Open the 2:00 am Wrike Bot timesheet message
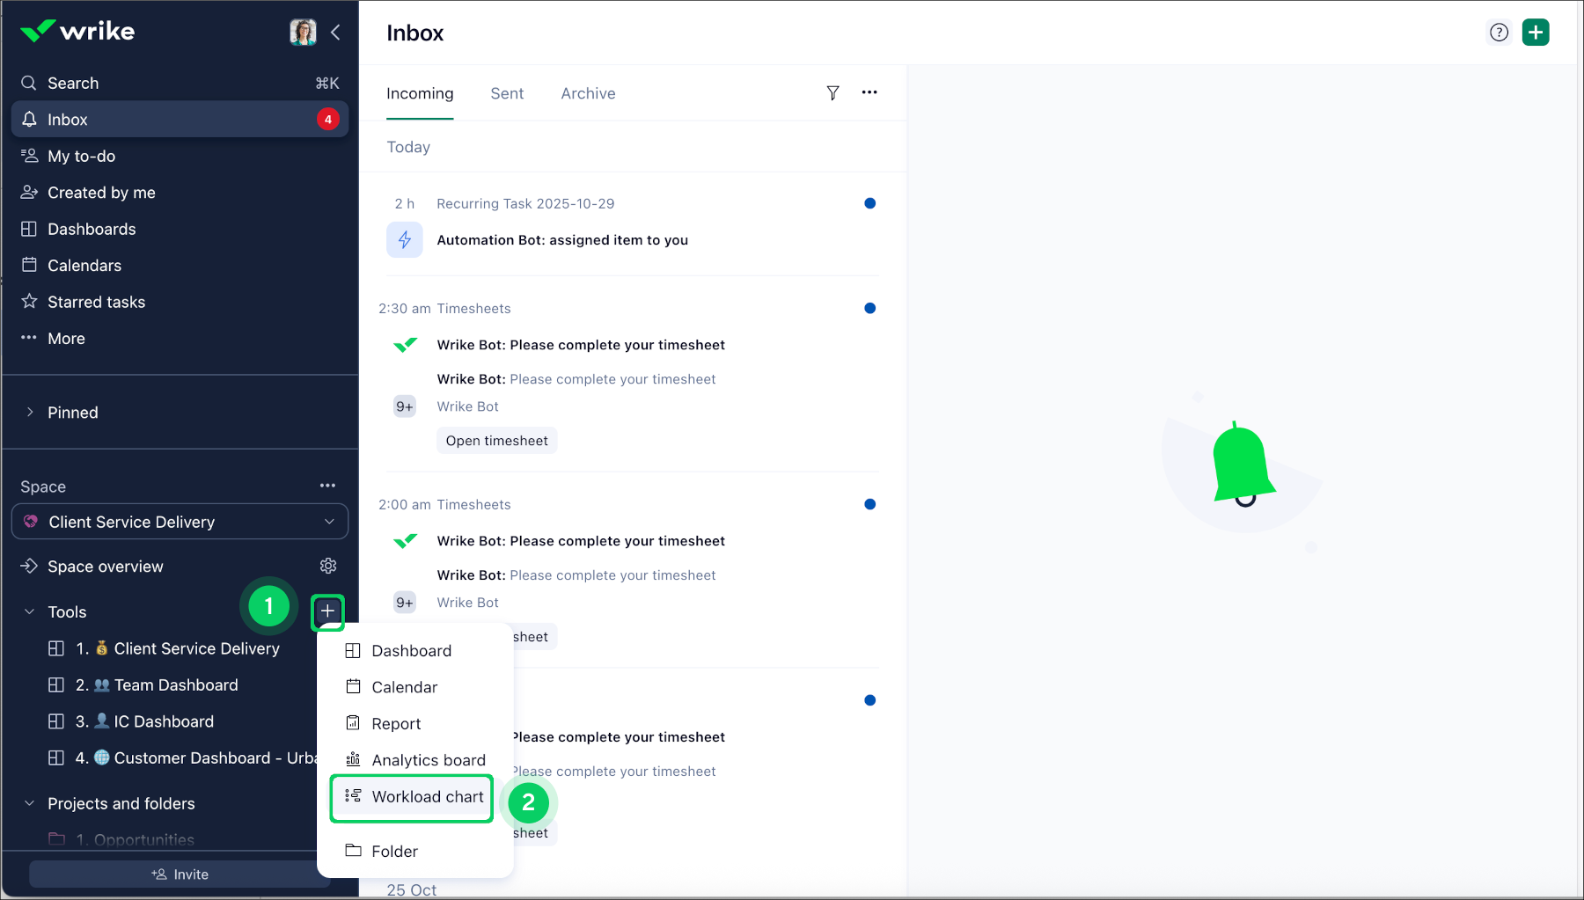The image size is (1584, 900). [x=581, y=541]
